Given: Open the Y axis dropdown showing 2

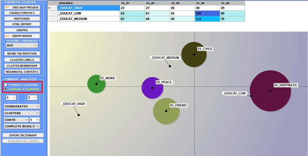Looking at the screenshot, I should coord(32,97).
